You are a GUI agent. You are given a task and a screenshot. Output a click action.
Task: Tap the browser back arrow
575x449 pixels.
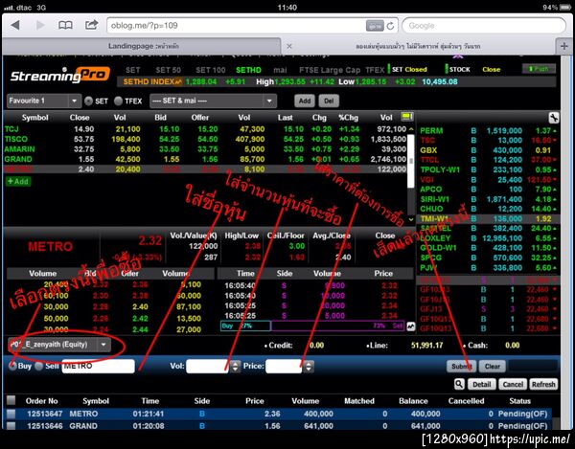[15, 25]
